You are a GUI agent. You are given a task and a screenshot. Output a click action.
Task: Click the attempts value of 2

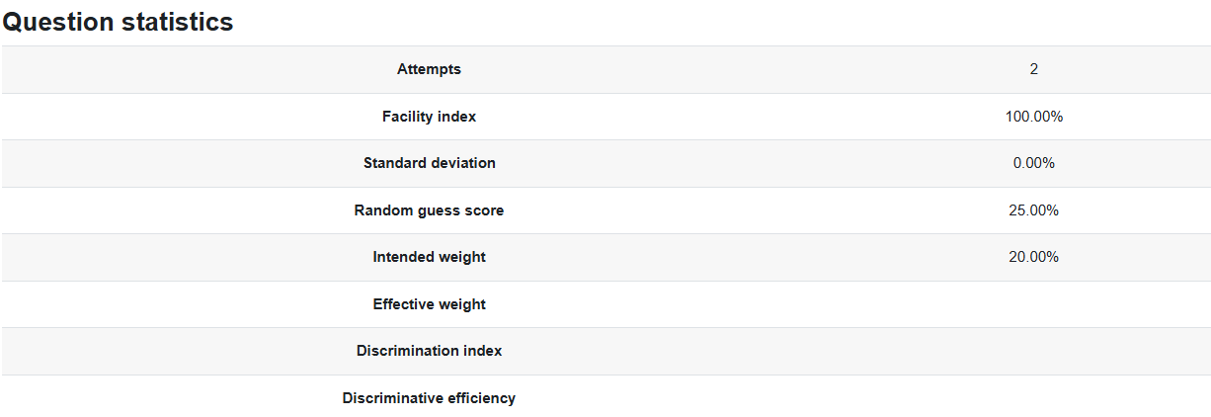tap(1033, 69)
